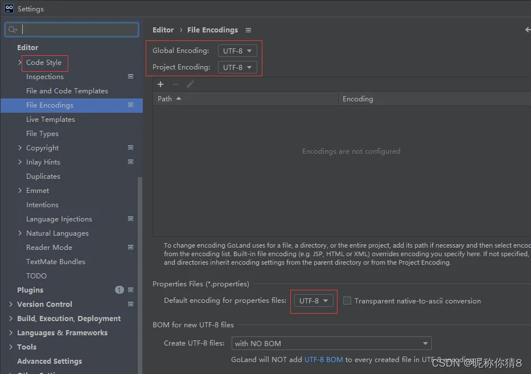Viewport: 531px width, 374px height.
Task: Open the Project Encoding dropdown
Action: pyautogui.click(x=237, y=67)
